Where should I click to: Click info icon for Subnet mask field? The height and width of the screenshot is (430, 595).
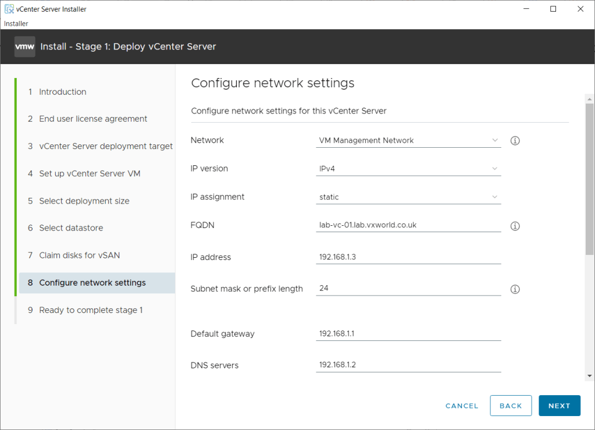(515, 289)
